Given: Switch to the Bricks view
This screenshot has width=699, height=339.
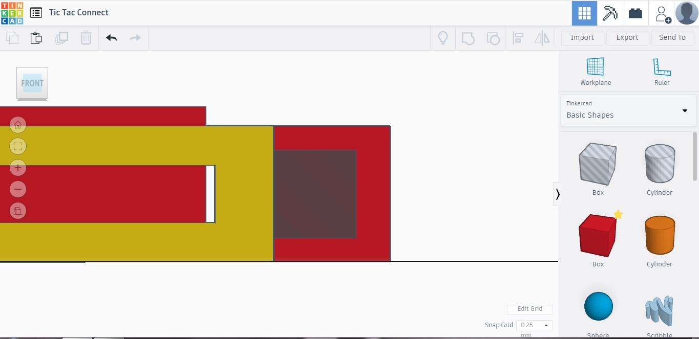Looking at the screenshot, I should [635, 13].
